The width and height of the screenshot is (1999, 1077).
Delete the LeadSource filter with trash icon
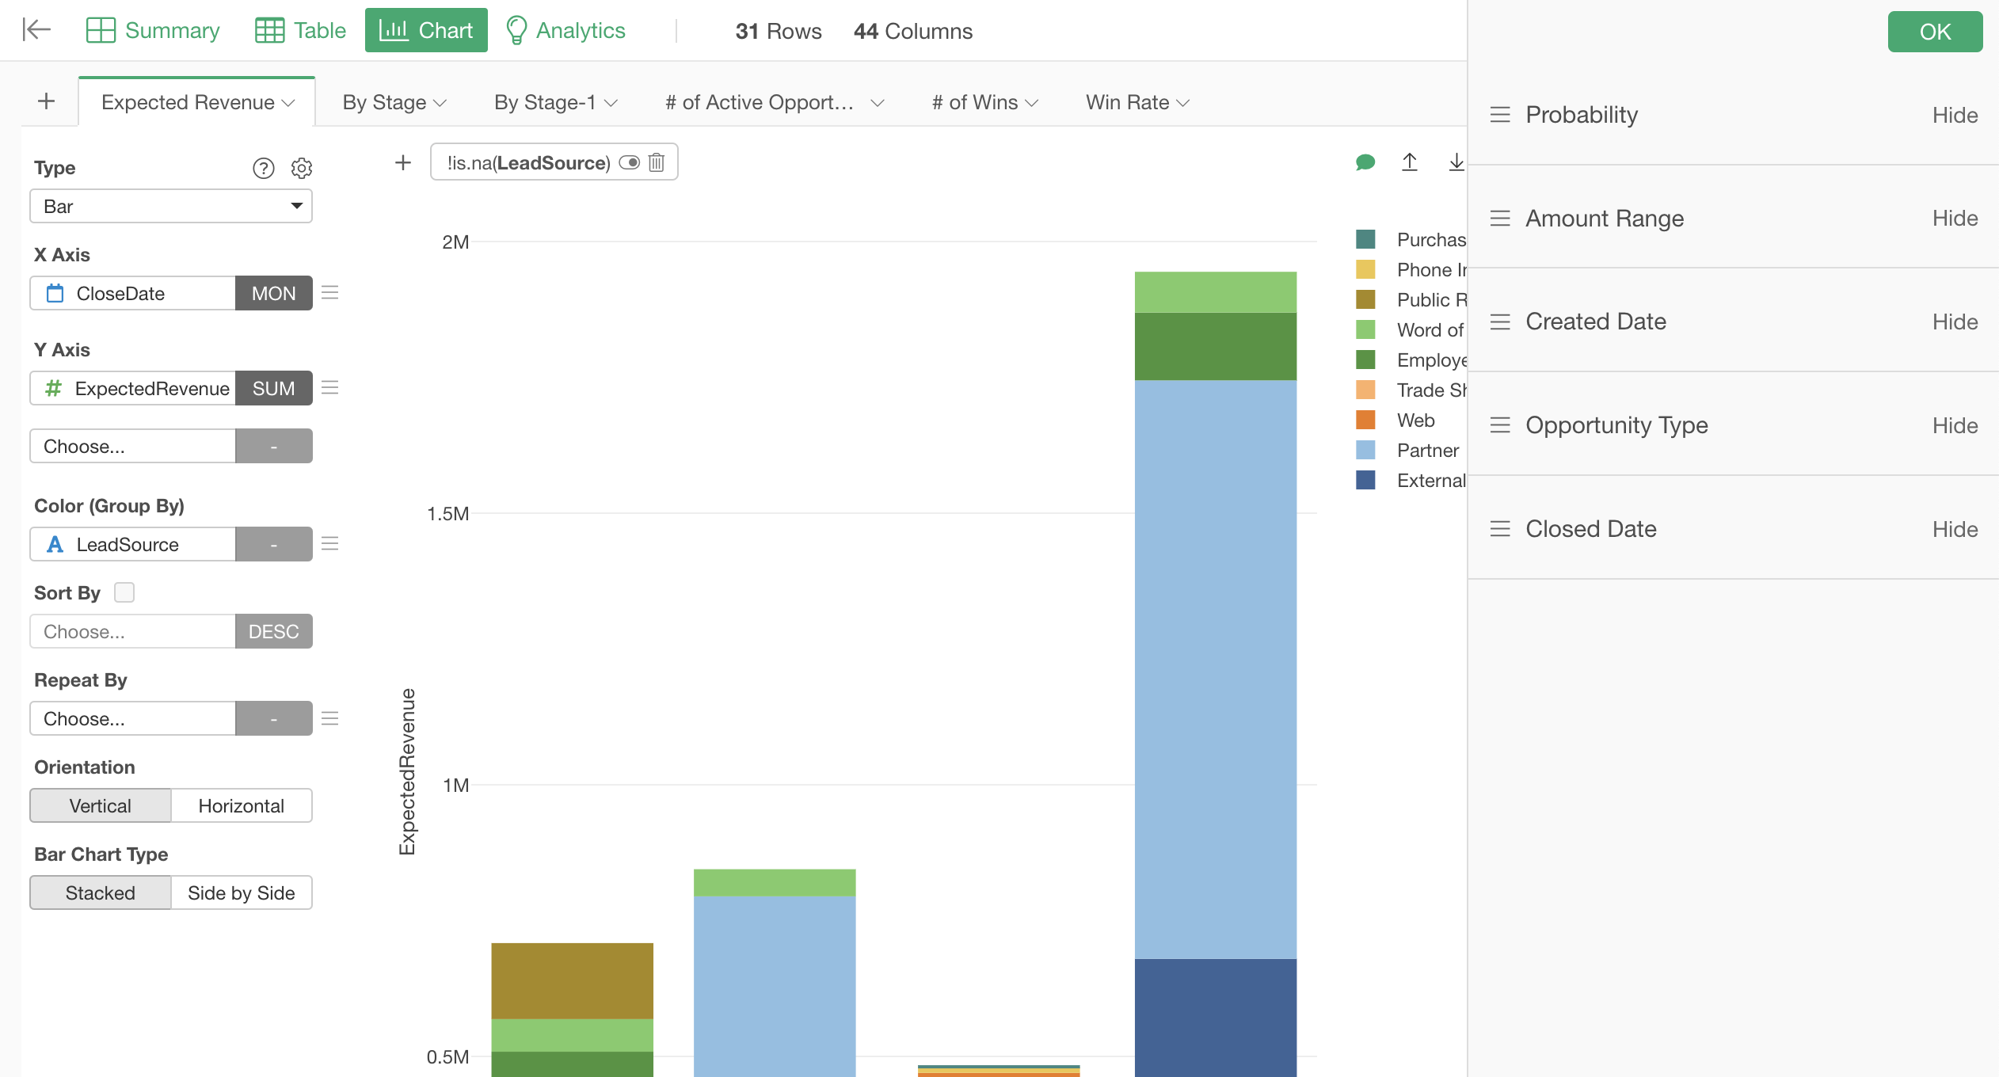(x=657, y=162)
